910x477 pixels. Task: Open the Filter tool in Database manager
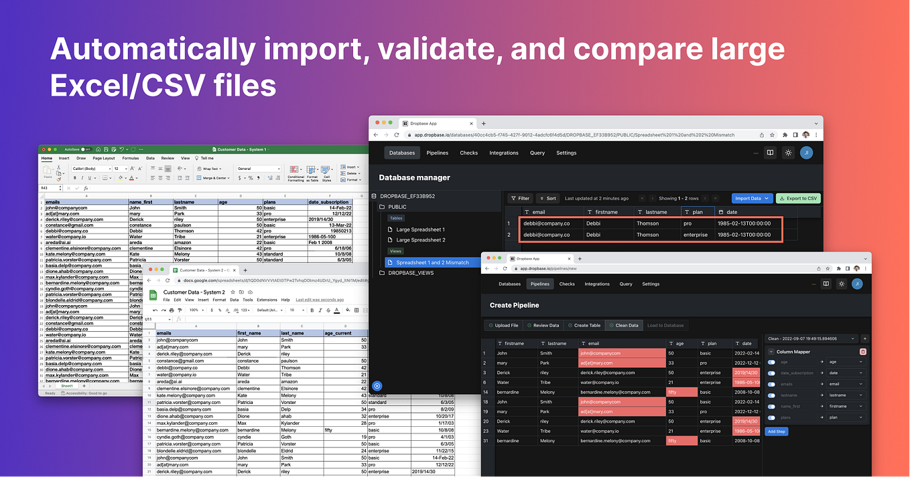(521, 198)
